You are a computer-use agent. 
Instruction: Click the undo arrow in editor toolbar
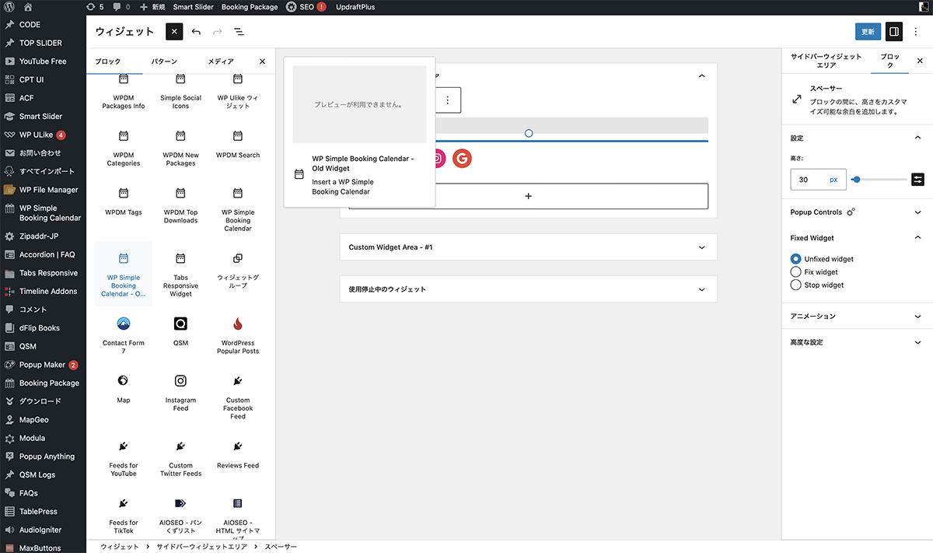pos(196,32)
